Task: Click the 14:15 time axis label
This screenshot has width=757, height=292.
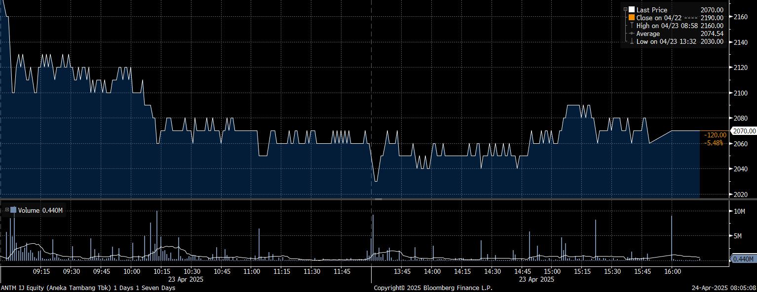Action: pos(462,272)
